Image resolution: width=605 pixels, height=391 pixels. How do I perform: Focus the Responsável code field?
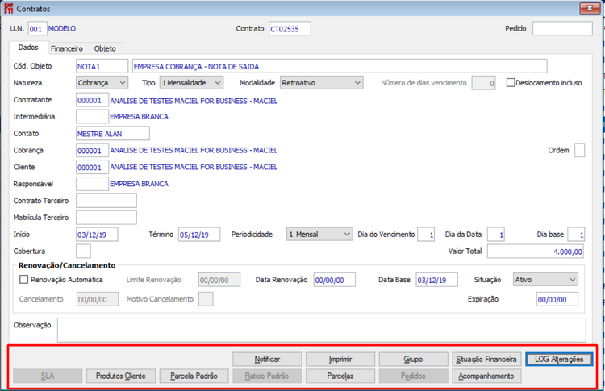click(92, 184)
